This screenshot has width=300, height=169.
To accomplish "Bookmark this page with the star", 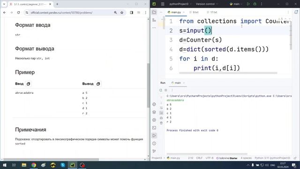I will coord(122,13).
